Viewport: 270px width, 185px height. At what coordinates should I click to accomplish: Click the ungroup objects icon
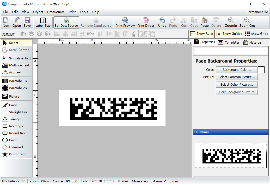pos(152,34)
